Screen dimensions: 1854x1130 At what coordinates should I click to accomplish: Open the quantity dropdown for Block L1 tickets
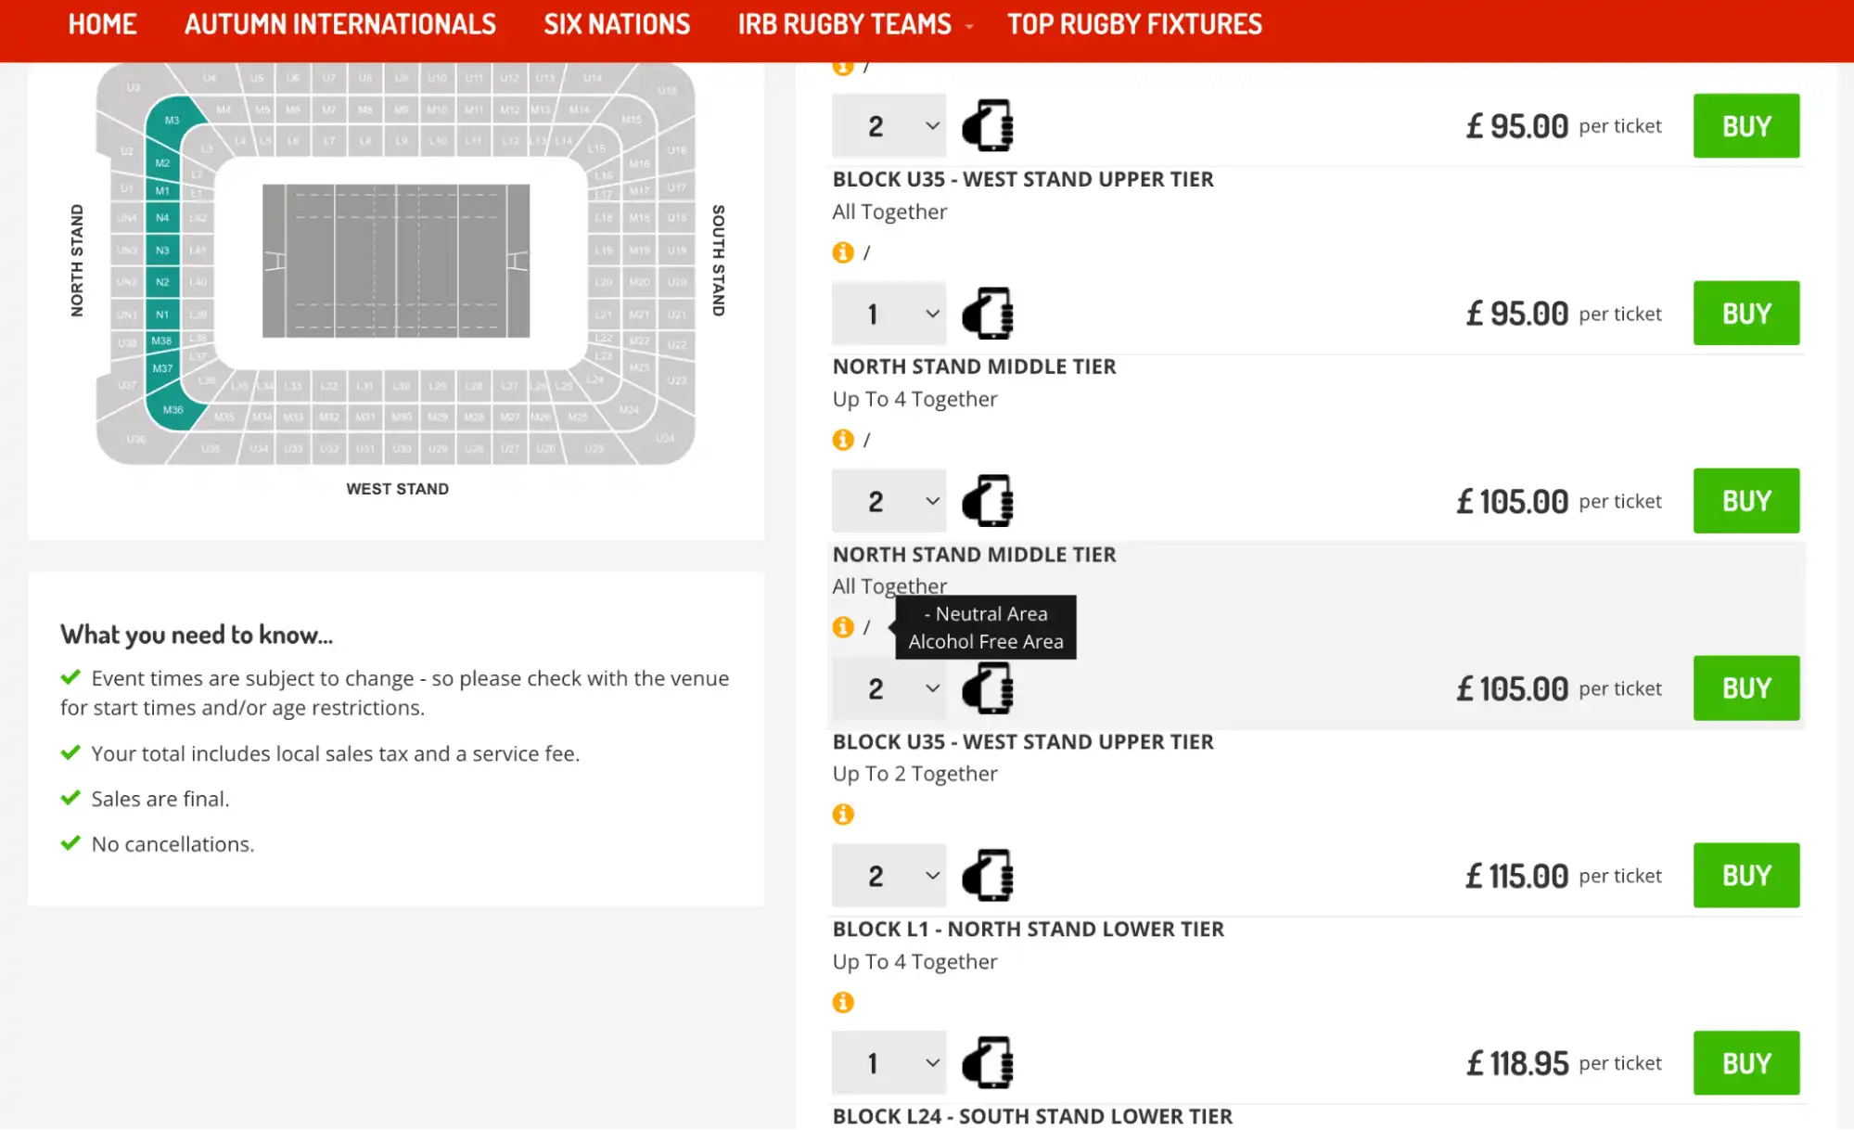tap(888, 875)
